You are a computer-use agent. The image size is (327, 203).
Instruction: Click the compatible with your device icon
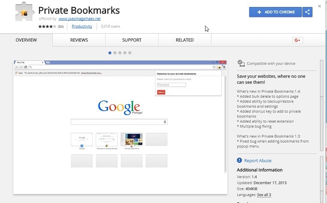click(241, 63)
